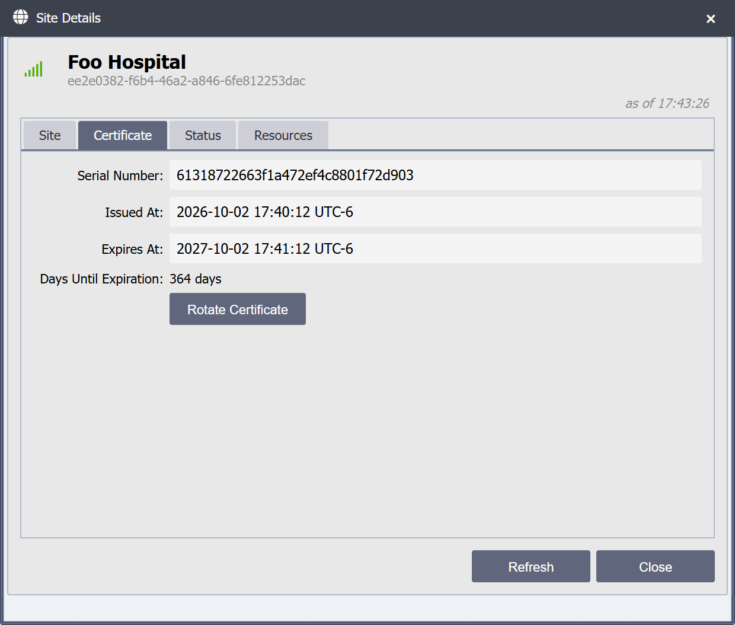
Task: Open the Status tab
Action: click(x=203, y=135)
